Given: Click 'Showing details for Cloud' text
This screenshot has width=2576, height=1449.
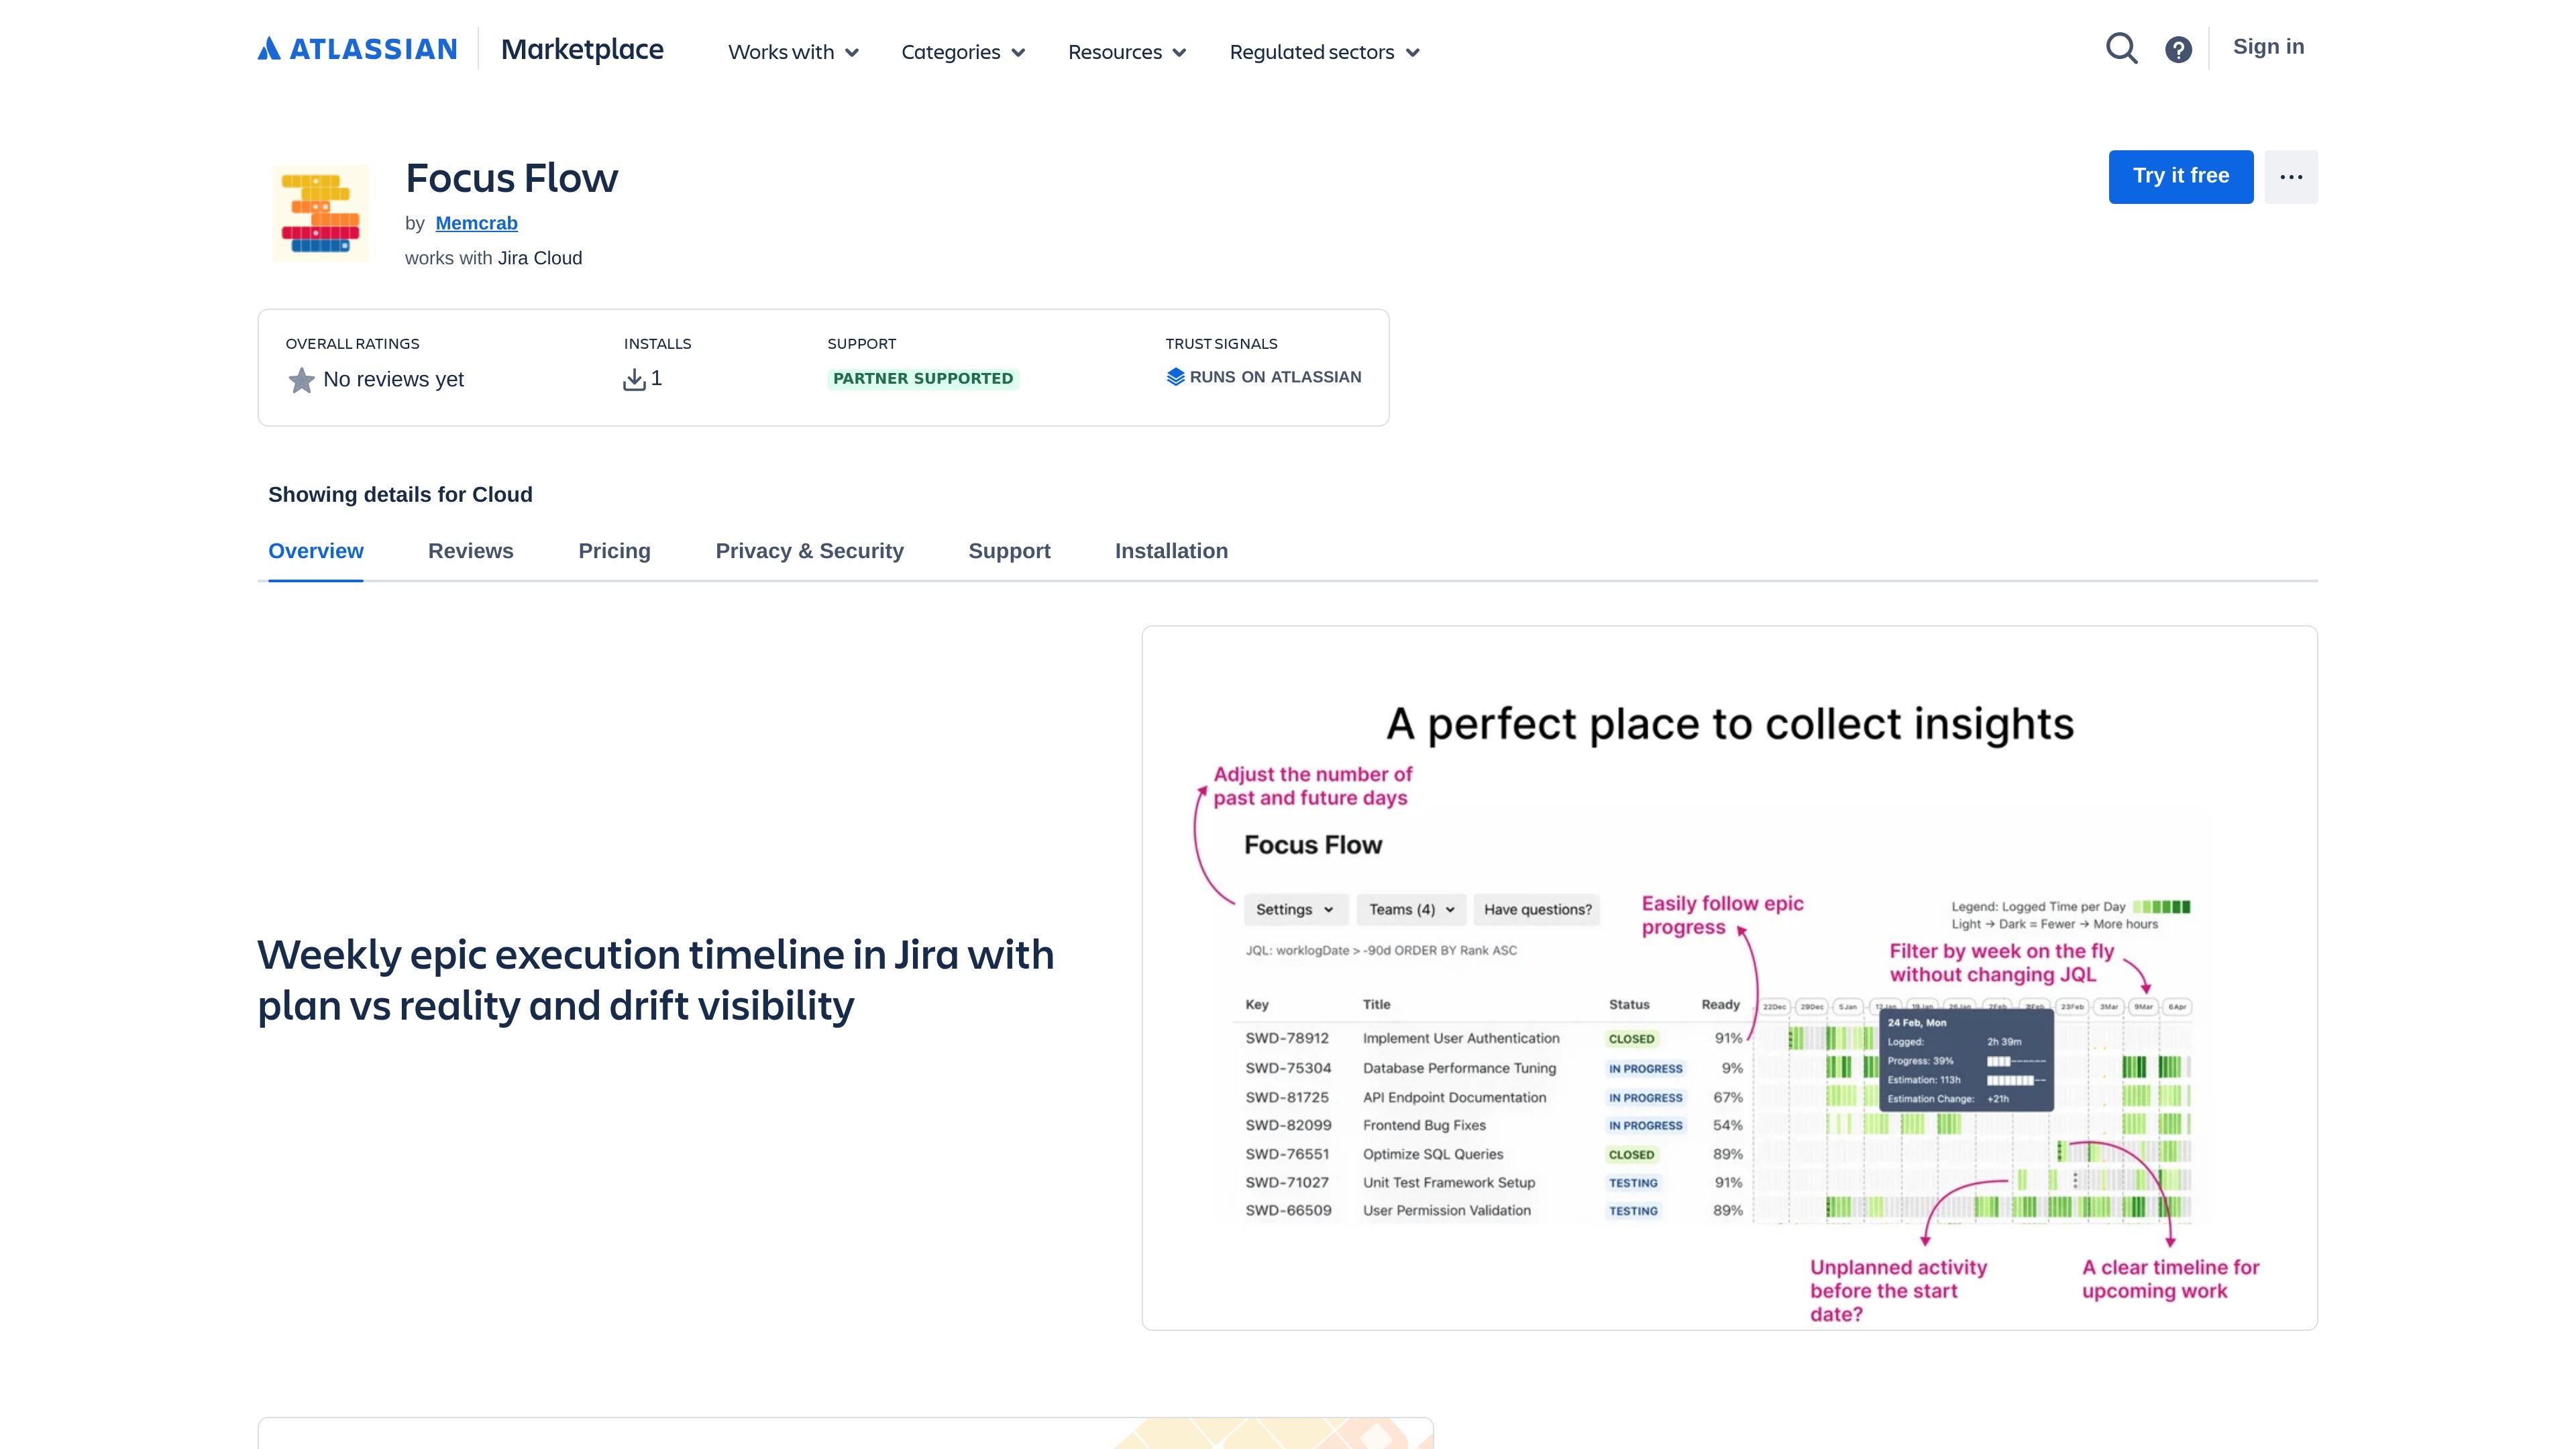Looking at the screenshot, I should tap(400, 495).
